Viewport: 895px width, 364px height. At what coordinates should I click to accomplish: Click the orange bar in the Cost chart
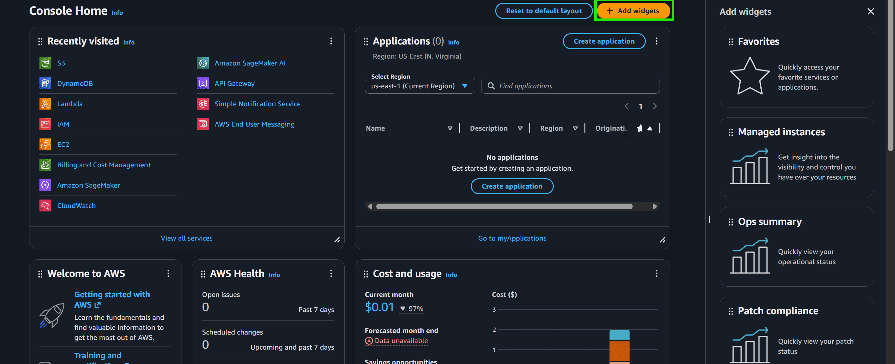click(x=620, y=351)
